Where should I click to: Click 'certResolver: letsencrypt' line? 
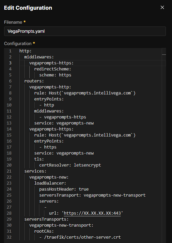click(70, 165)
